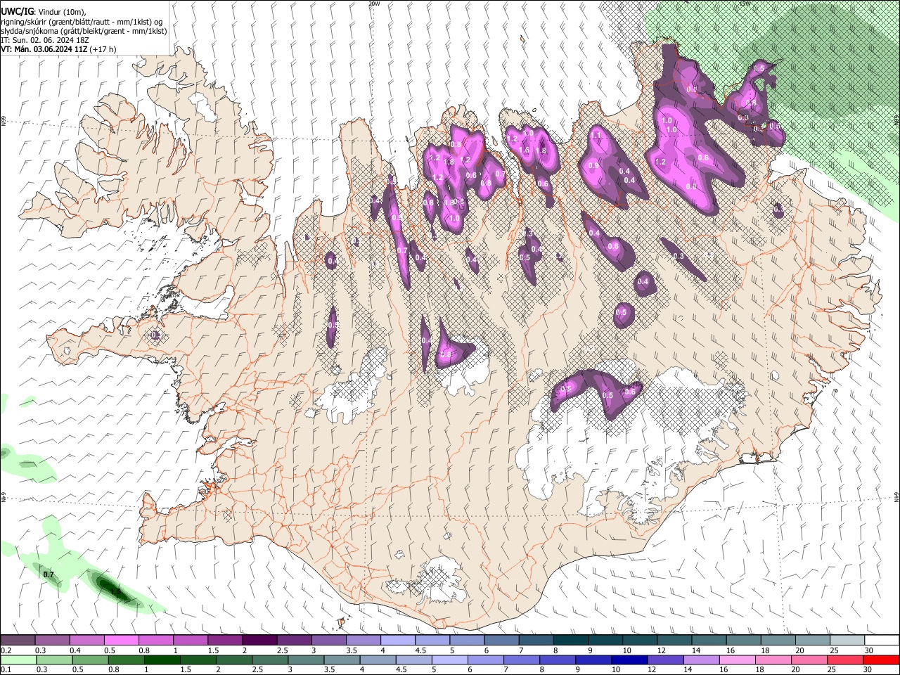Click the snow legend swatch from 14 to 16
This screenshot has height=675, width=900.
coord(708,640)
